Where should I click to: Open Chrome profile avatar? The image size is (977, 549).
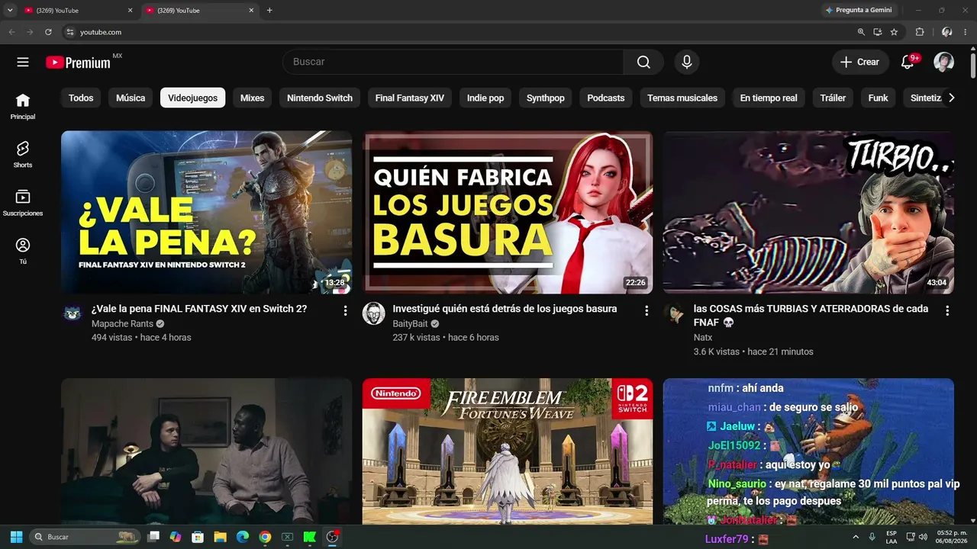tap(946, 32)
